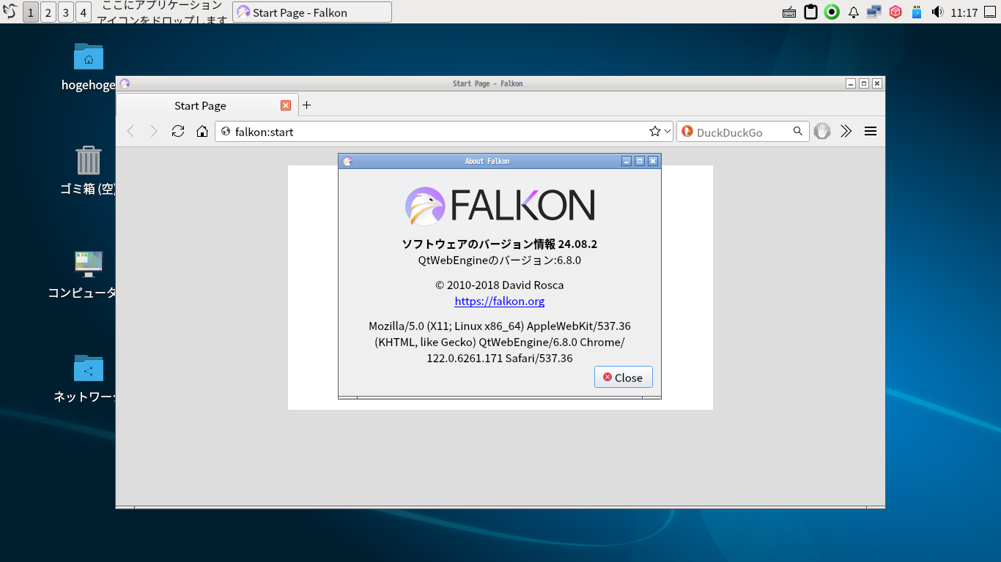Image resolution: width=1001 pixels, height=562 pixels.
Task: Open the clipboard manager tray icon
Action: point(810,12)
